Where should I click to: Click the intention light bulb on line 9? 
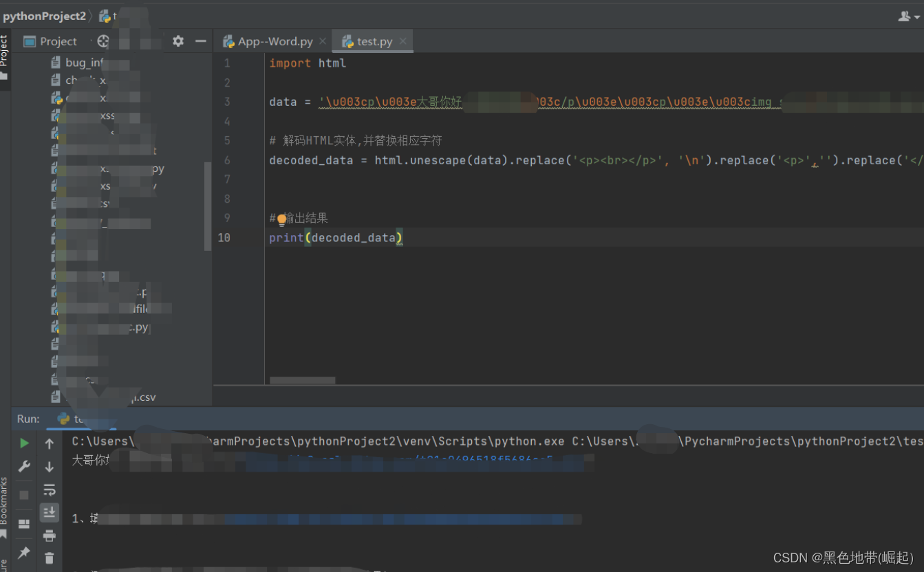pyautogui.click(x=281, y=219)
